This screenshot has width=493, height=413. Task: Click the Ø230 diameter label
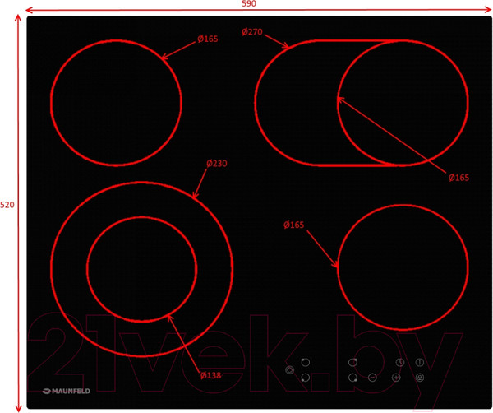217,164
